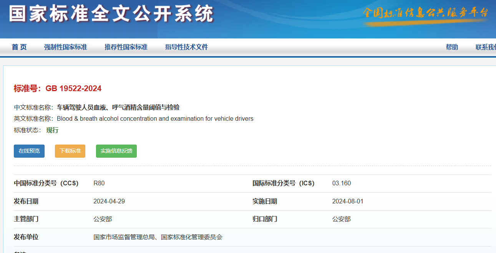
Task: Click the 联系我们 navigation link
Action: [485, 47]
